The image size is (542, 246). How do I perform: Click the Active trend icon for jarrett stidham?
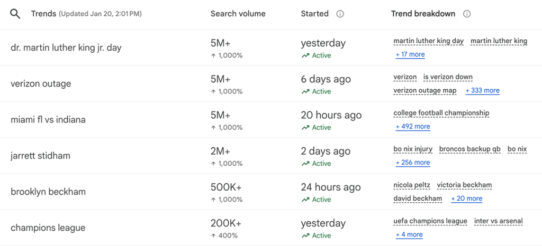coord(305,164)
